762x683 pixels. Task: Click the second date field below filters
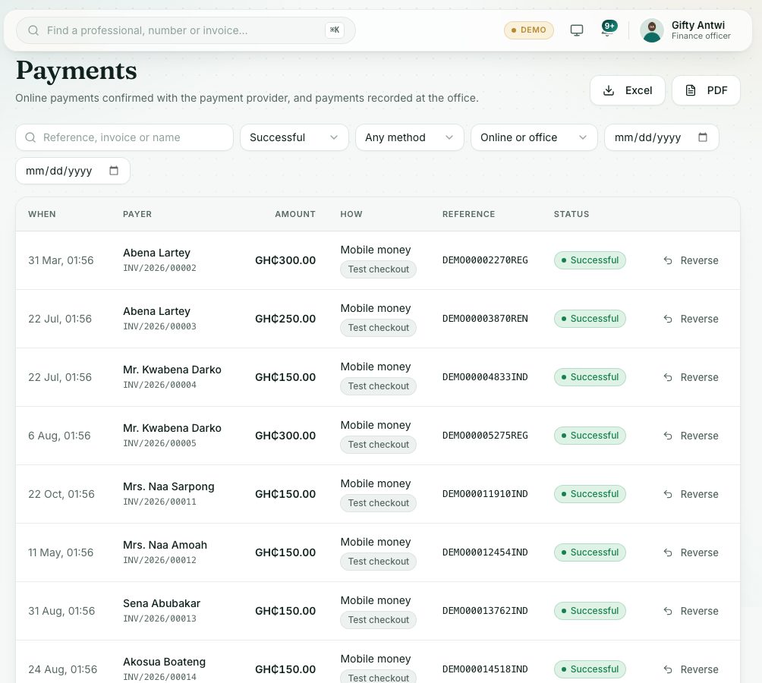[x=73, y=171]
